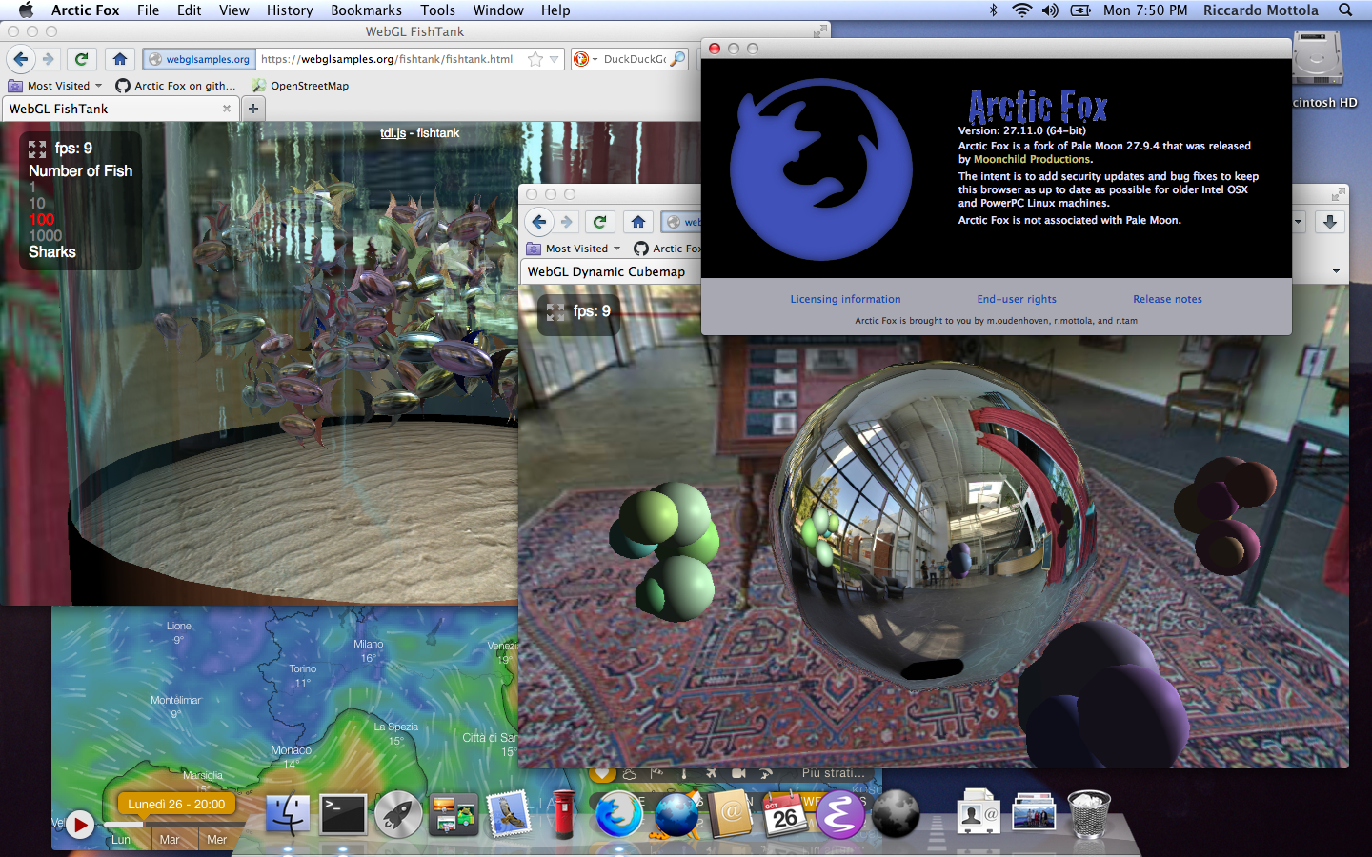Click tdl.js link above fish tank
Screen dimensions: 1372x857
click(393, 133)
